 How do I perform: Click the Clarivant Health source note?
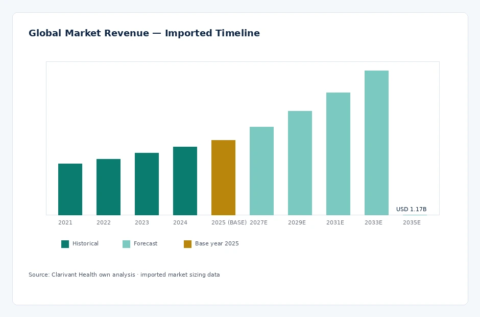(x=124, y=275)
